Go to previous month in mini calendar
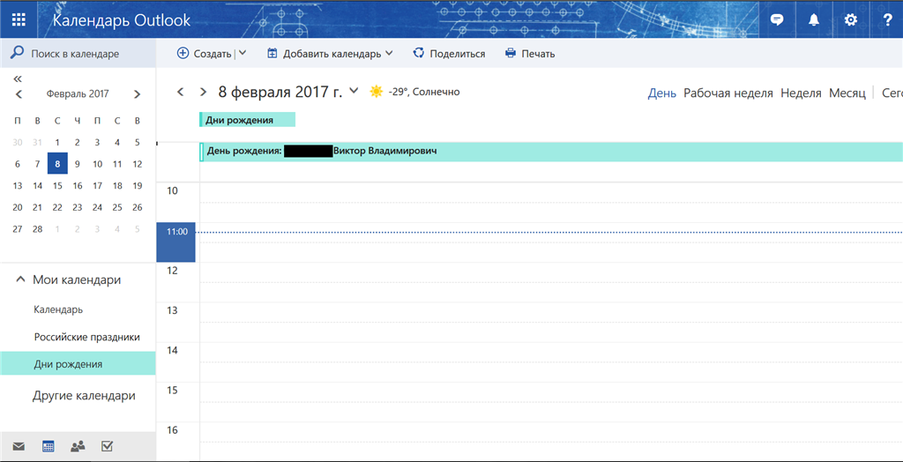The width and height of the screenshot is (903, 462). coord(19,94)
